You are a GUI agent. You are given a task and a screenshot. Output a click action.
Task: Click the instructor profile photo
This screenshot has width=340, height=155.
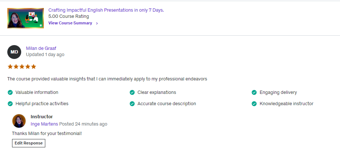pos(19,121)
